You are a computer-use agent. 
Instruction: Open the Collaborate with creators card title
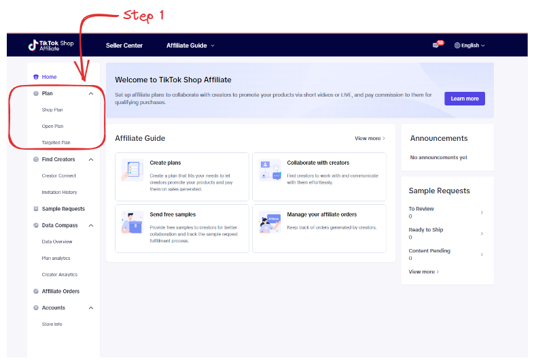click(x=318, y=163)
